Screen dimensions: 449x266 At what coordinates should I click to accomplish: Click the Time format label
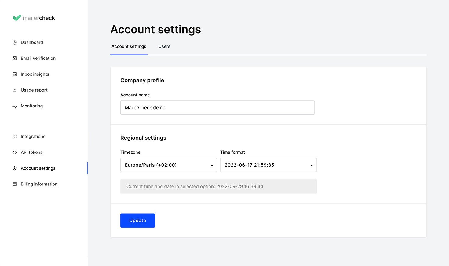coord(232,152)
